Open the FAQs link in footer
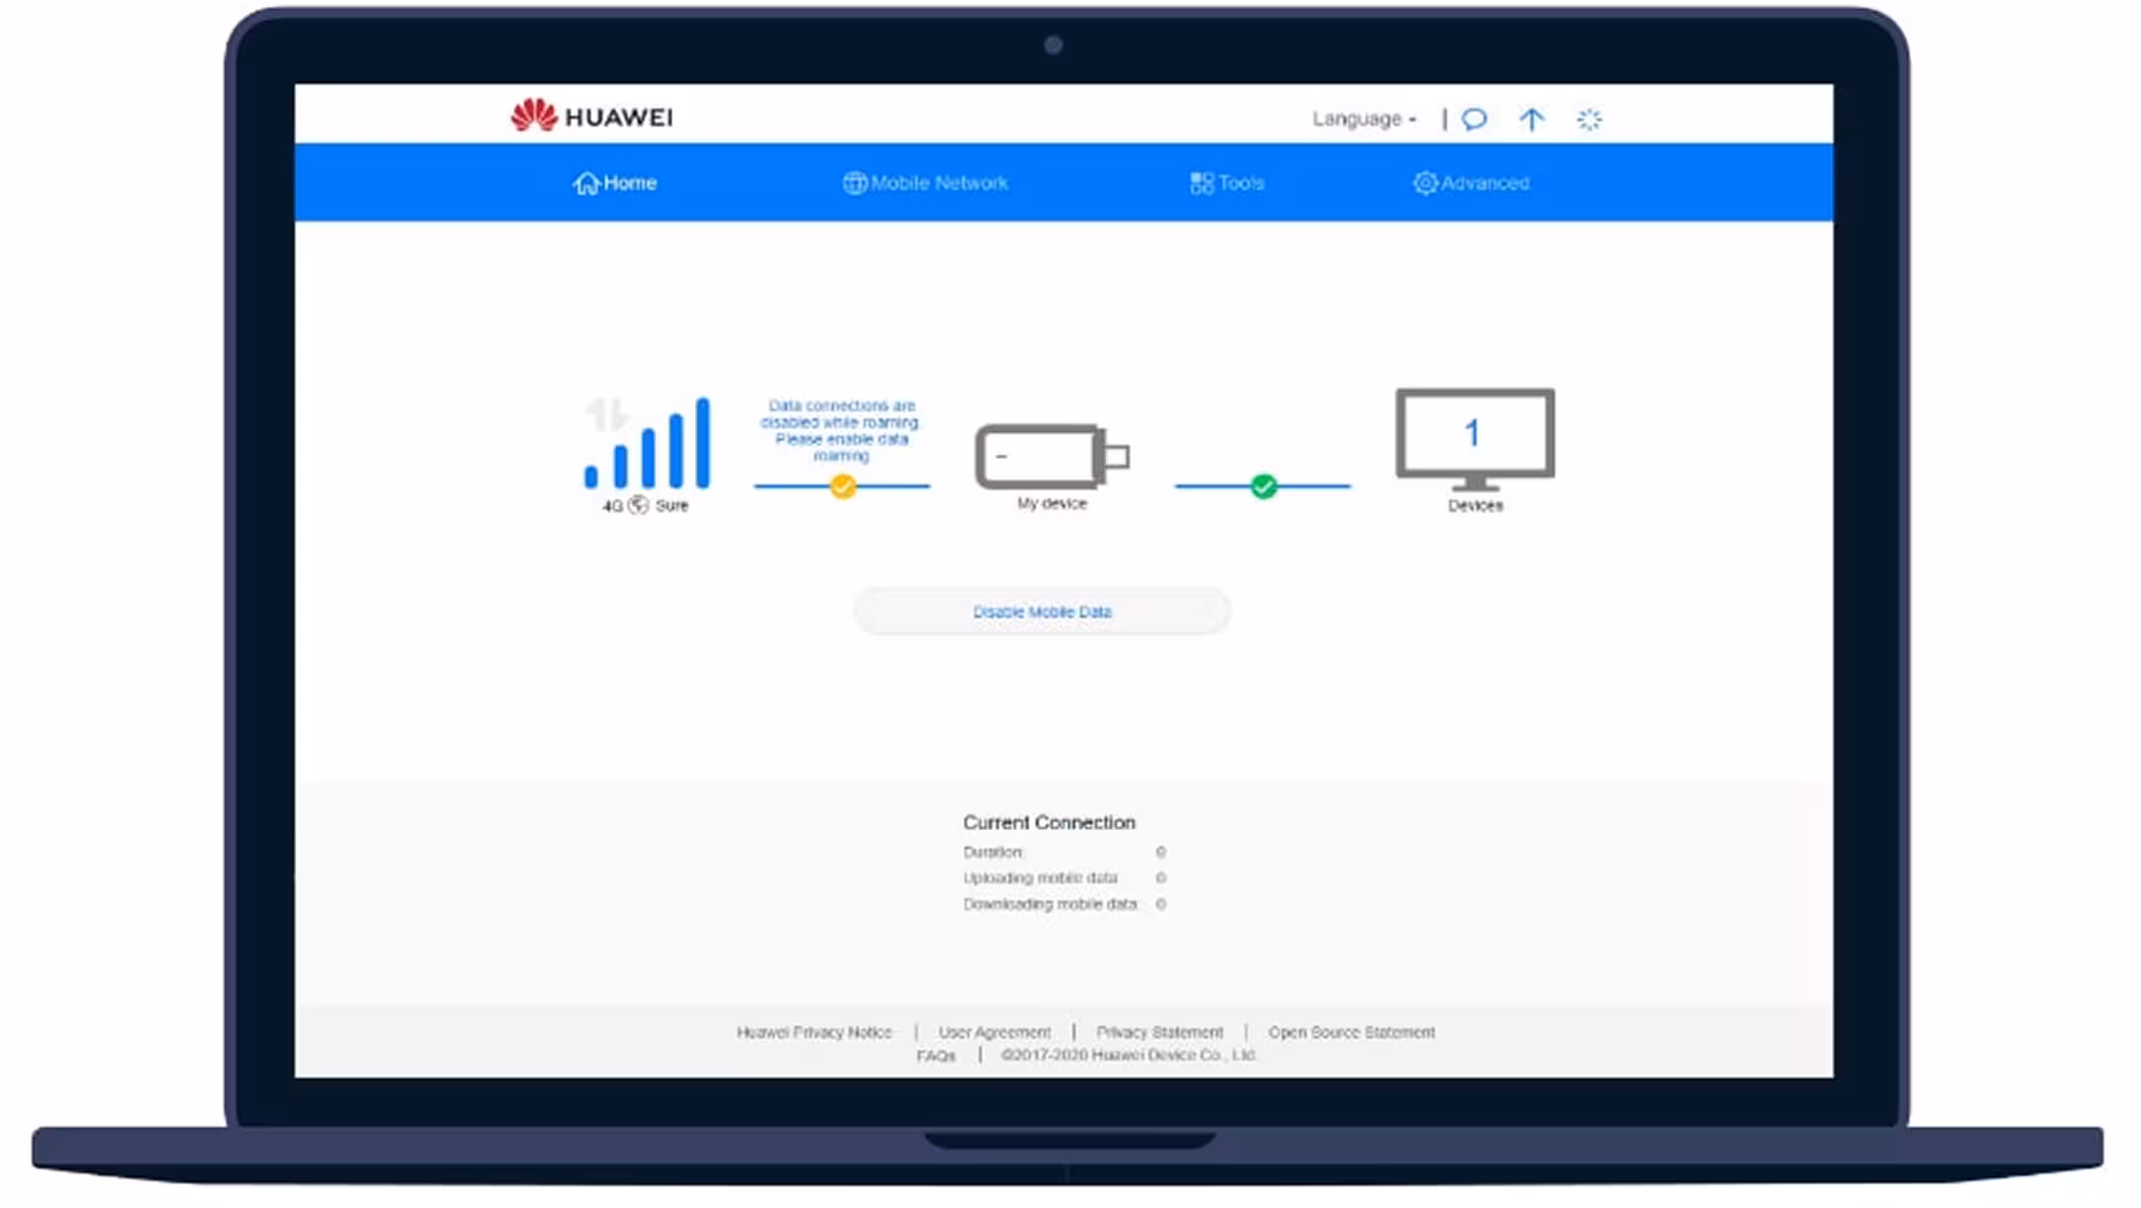The width and height of the screenshot is (2141, 1208). point(935,1055)
